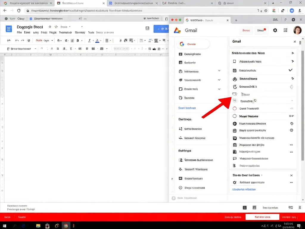Expand the Vesutoomoont sidebar chevron
This screenshot has width=305, height=229.
(x=219, y=80)
